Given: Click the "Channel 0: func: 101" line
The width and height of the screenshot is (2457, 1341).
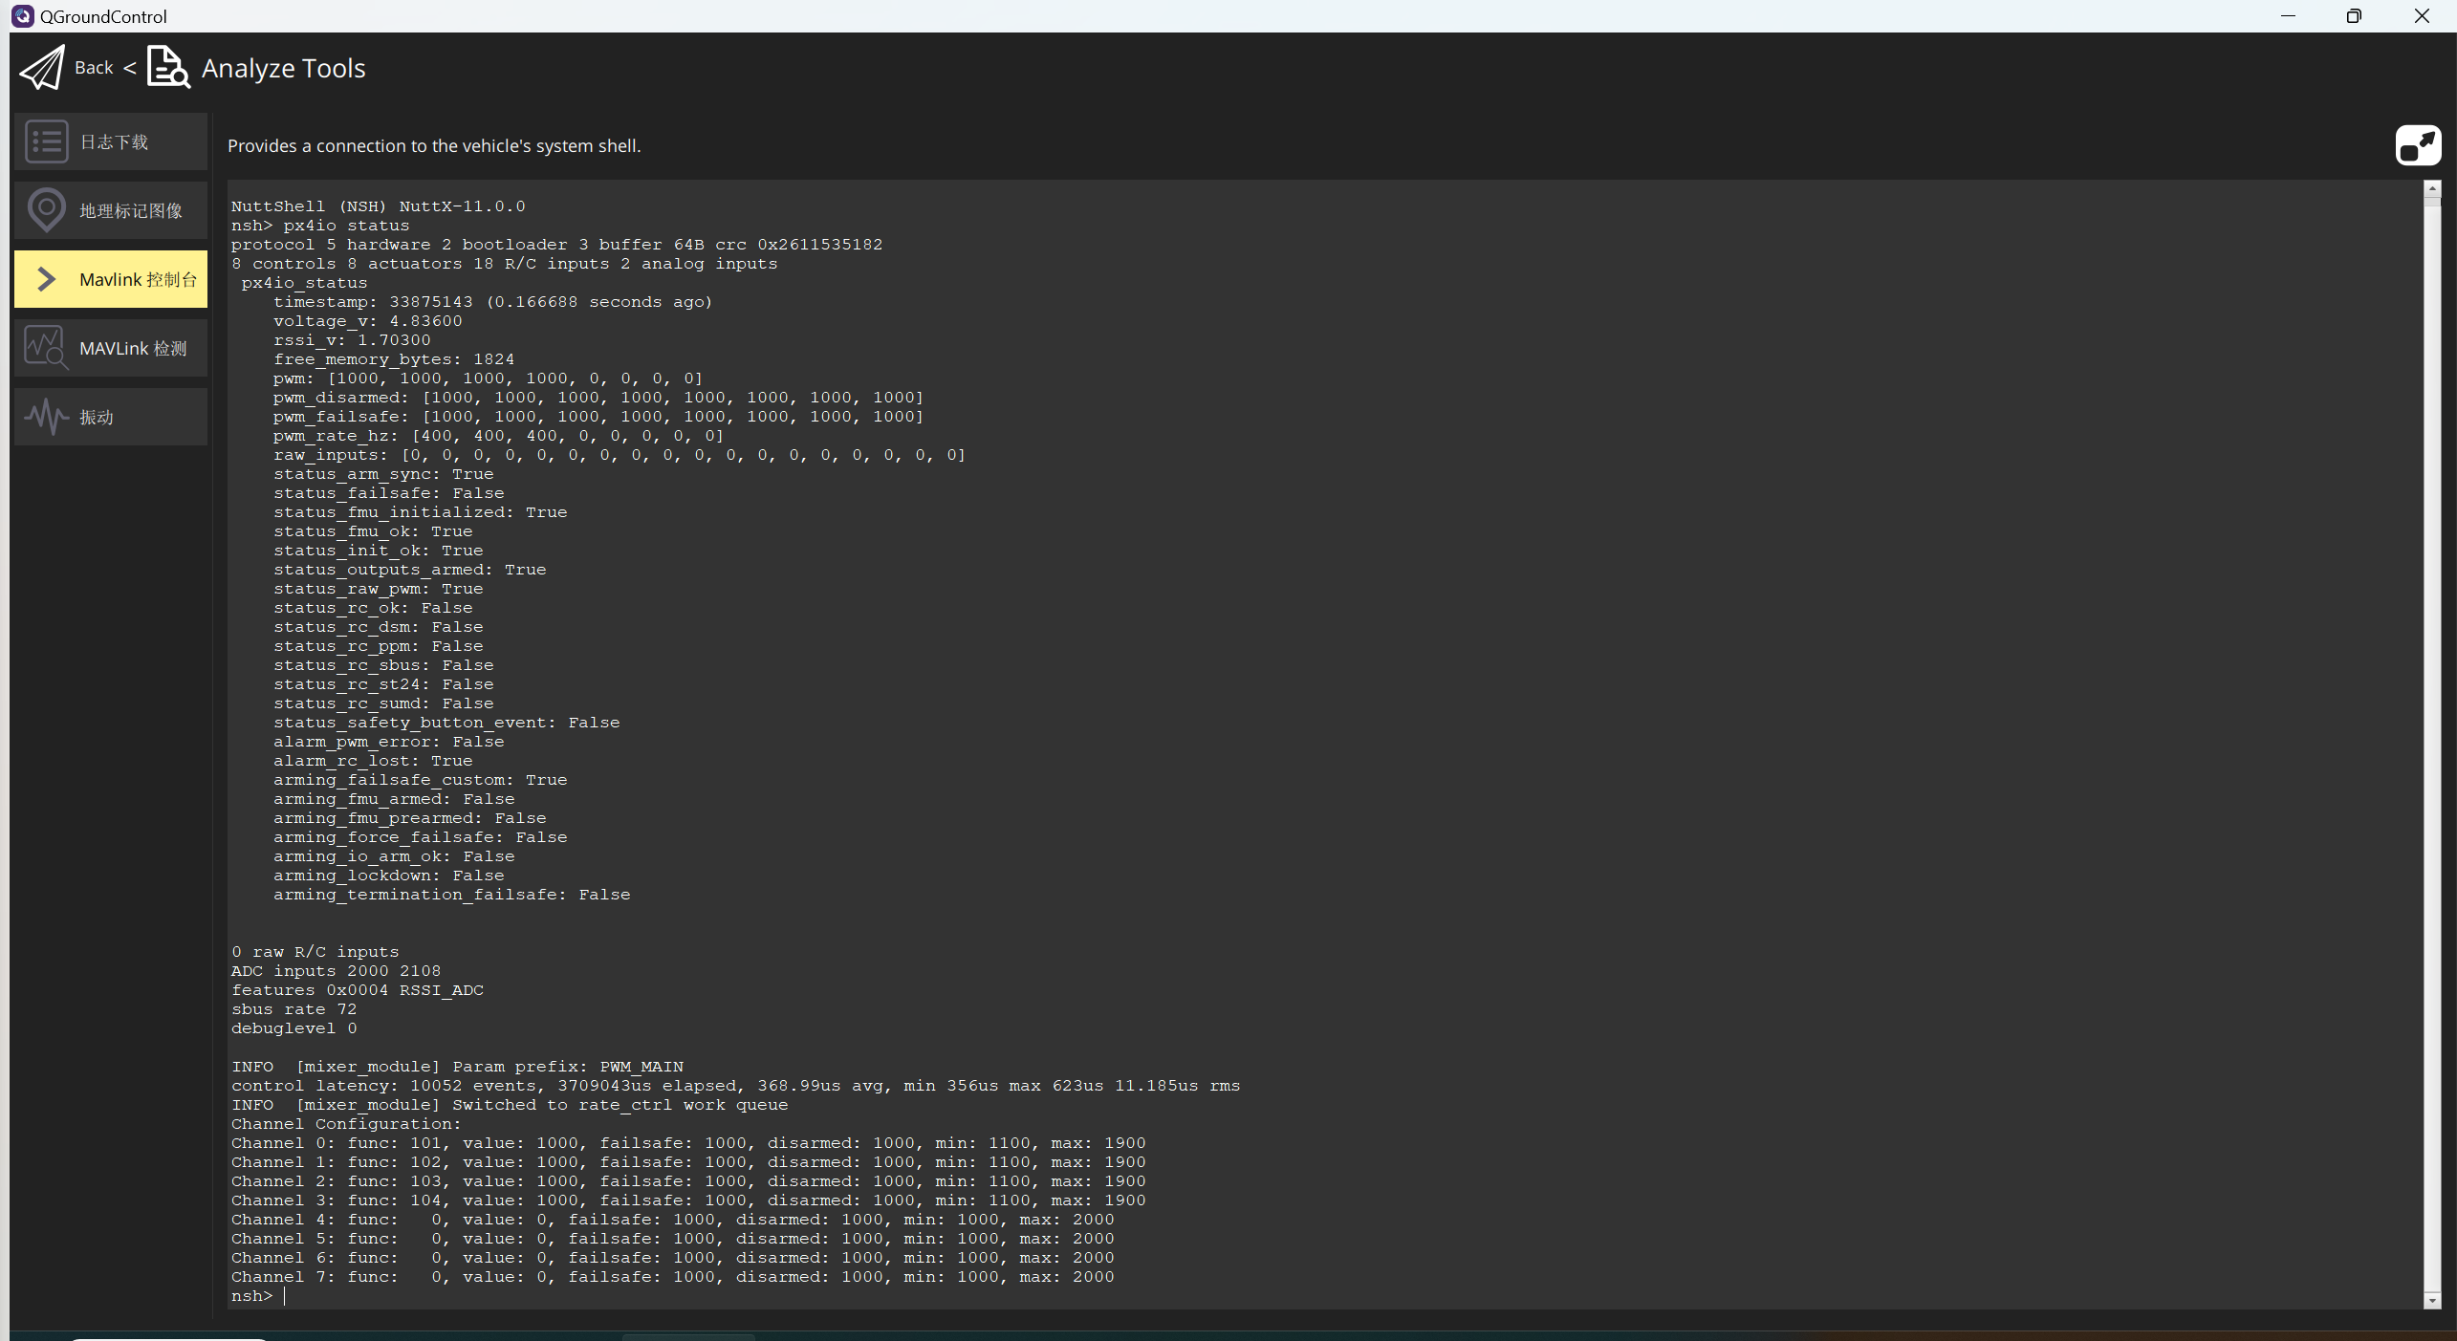Looking at the screenshot, I should pyautogui.click(x=688, y=1143).
